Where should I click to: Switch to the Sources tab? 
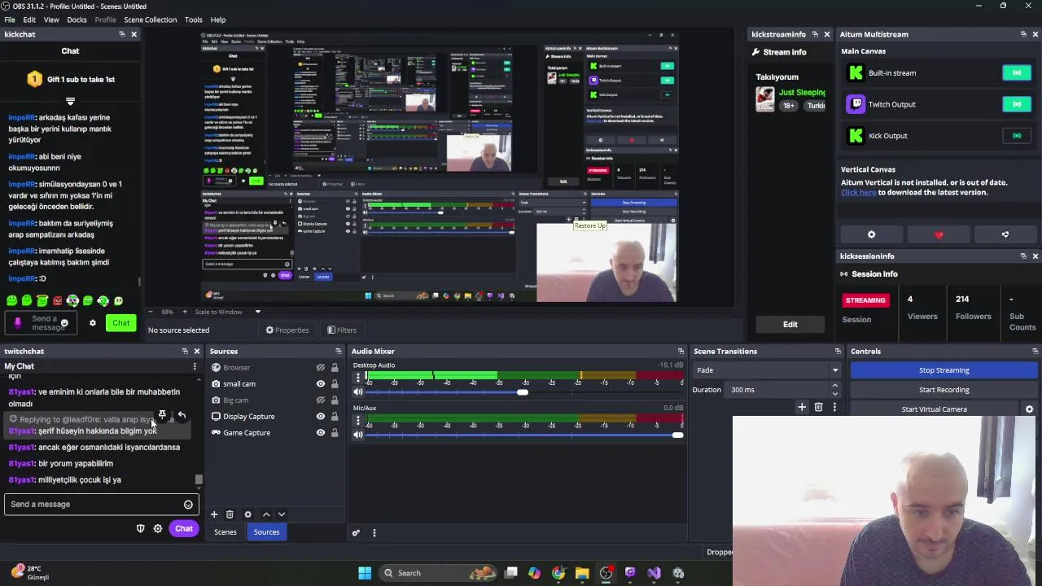tap(266, 532)
